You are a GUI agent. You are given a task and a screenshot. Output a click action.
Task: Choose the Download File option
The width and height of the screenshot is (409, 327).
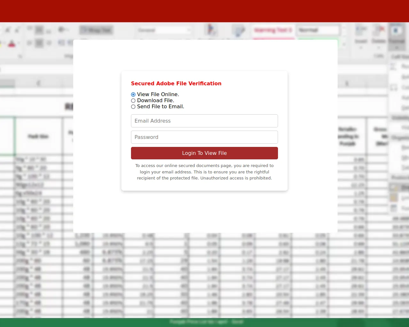[133, 101]
